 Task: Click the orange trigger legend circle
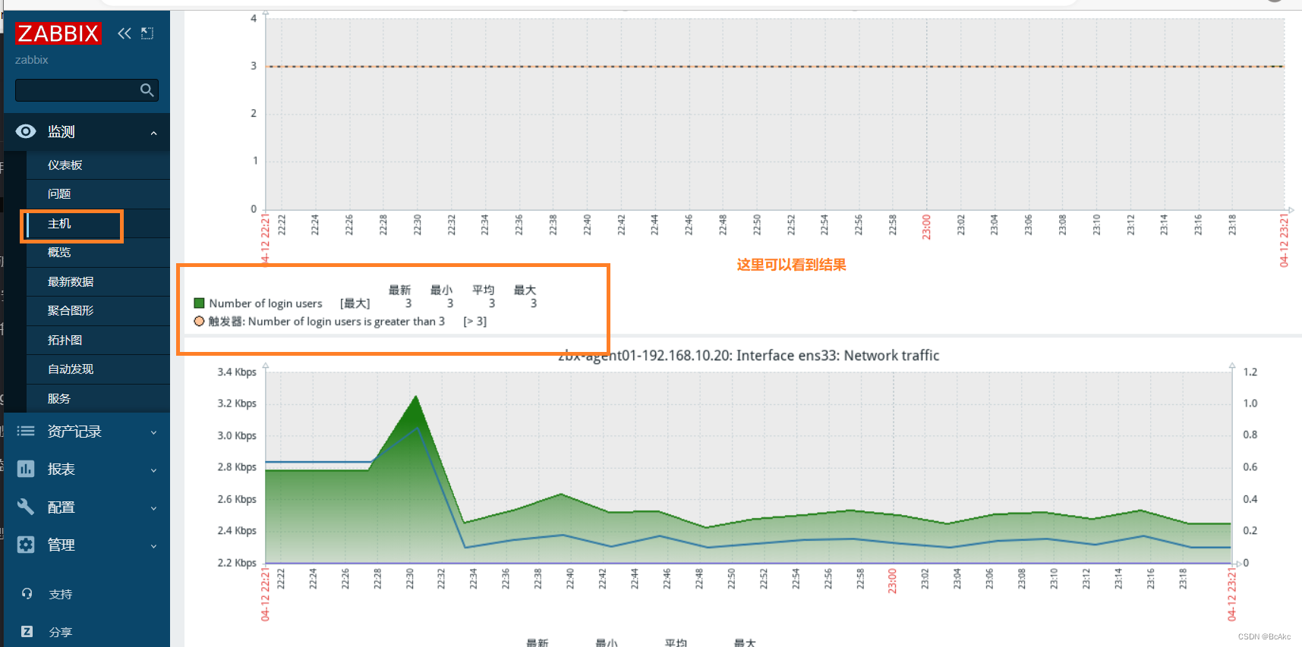[200, 322]
